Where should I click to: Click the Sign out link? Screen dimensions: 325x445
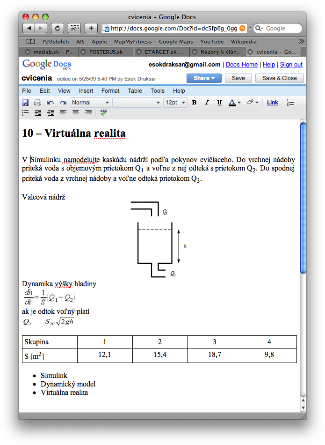point(291,65)
